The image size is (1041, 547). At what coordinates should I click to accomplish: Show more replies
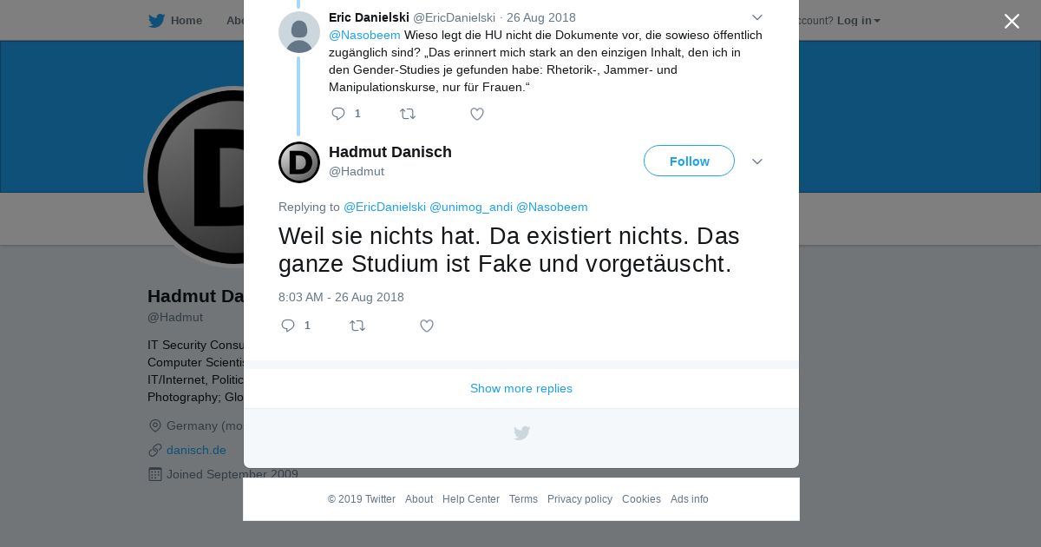tap(521, 388)
